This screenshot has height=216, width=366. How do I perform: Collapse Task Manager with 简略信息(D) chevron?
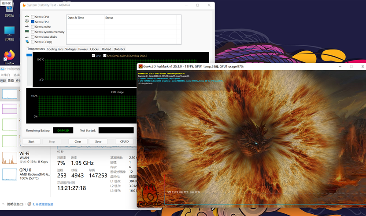click(3, 204)
